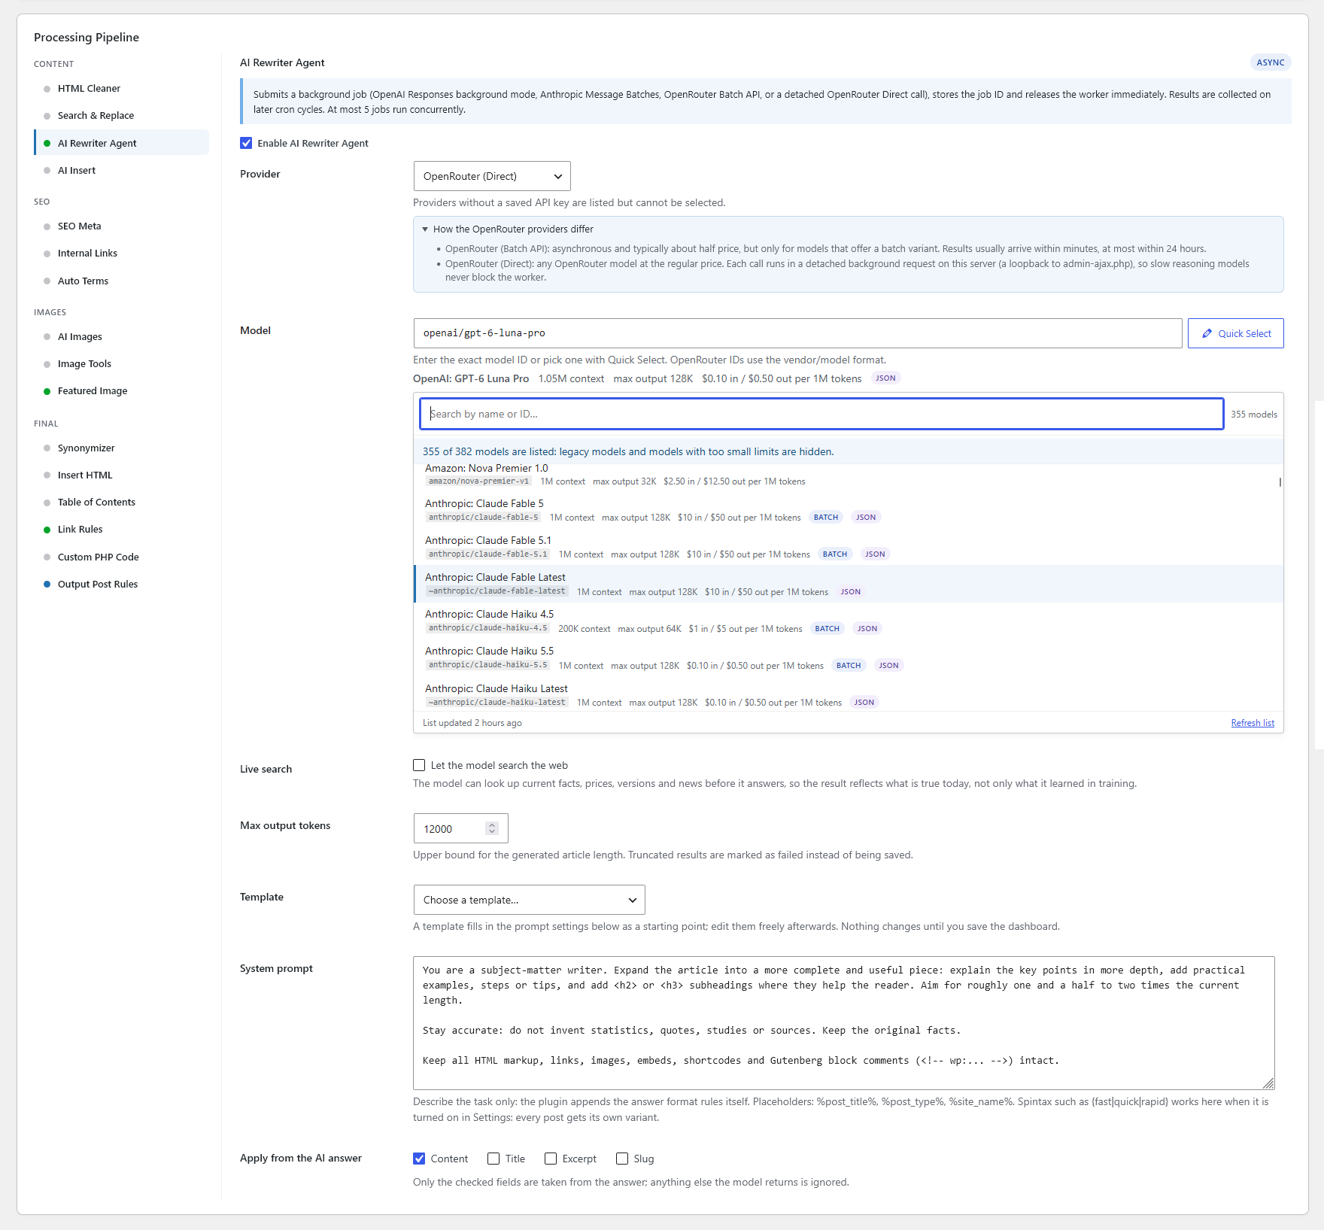The height and width of the screenshot is (1230, 1324).
Task: Collapse the How the OpenRouter providers differ section
Action: [x=513, y=229]
